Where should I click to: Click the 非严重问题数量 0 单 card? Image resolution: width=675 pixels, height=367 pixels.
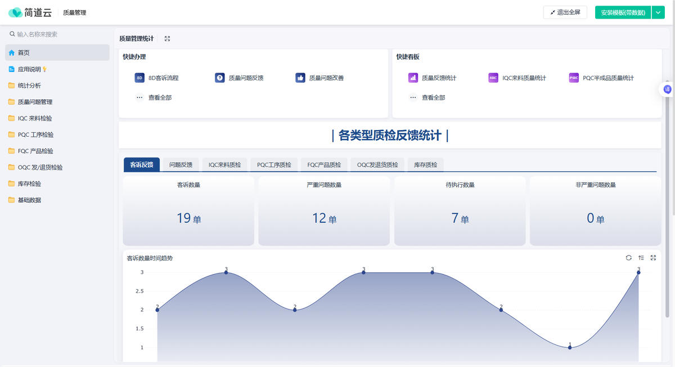[596, 211]
